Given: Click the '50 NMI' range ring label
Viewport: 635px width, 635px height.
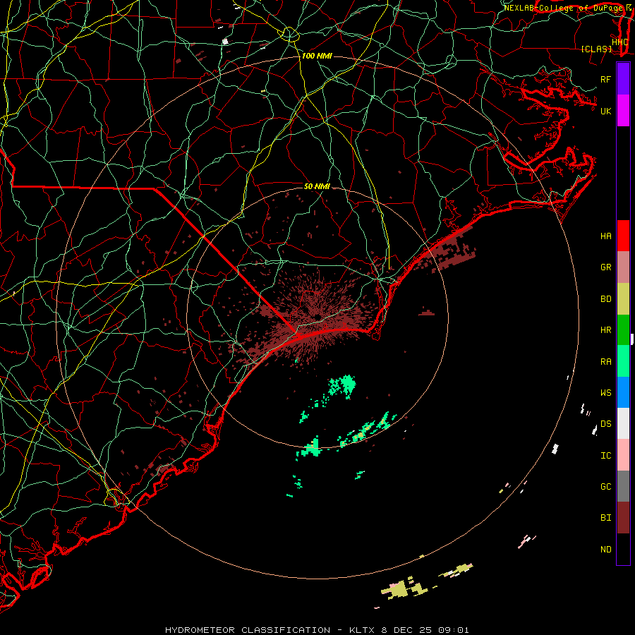Looking at the screenshot, I should tap(317, 186).
